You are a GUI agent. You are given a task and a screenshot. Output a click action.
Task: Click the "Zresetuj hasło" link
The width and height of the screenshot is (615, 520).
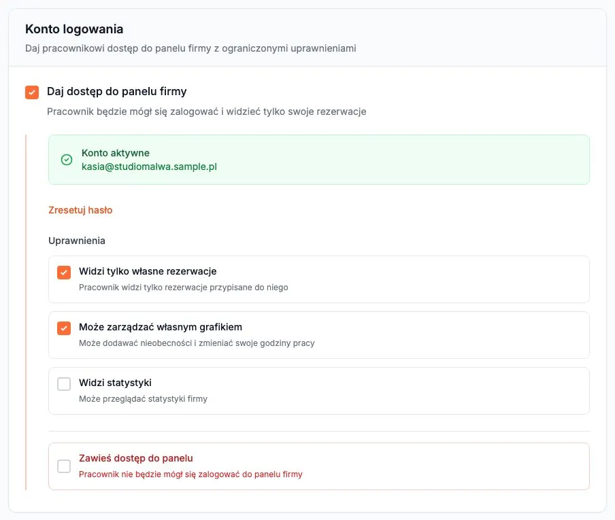[x=80, y=210]
